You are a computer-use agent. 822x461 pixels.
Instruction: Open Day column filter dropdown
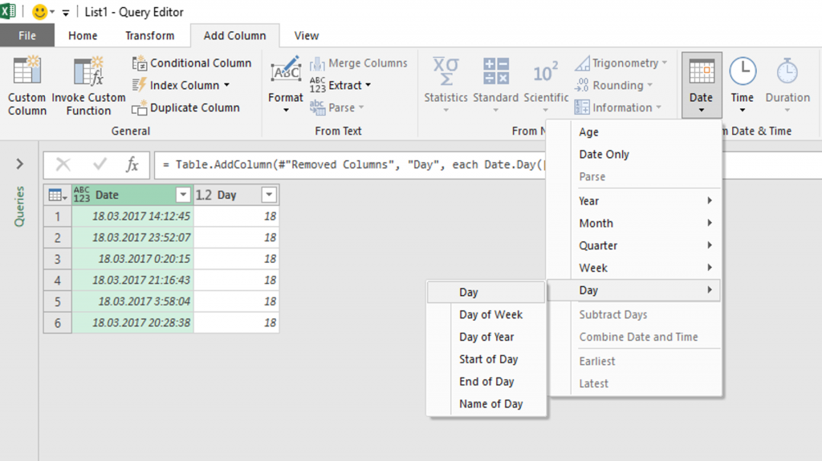pyautogui.click(x=269, y=195)
